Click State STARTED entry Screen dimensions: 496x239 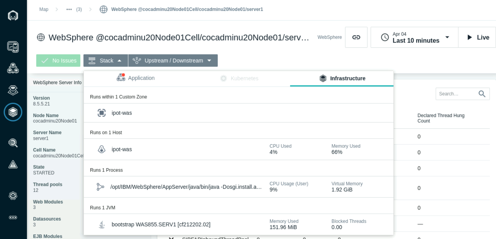pyautogui.click(x=44, y=170)
